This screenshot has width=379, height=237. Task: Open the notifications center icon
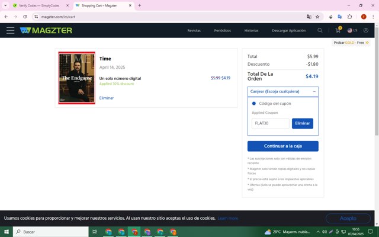point(370,232)
